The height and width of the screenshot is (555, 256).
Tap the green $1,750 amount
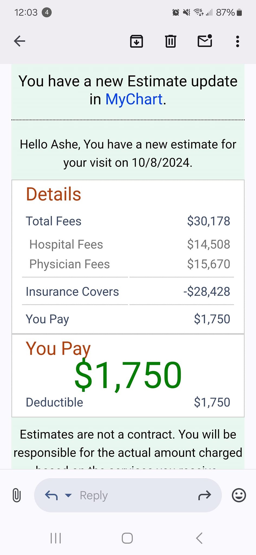pos(128,375)
